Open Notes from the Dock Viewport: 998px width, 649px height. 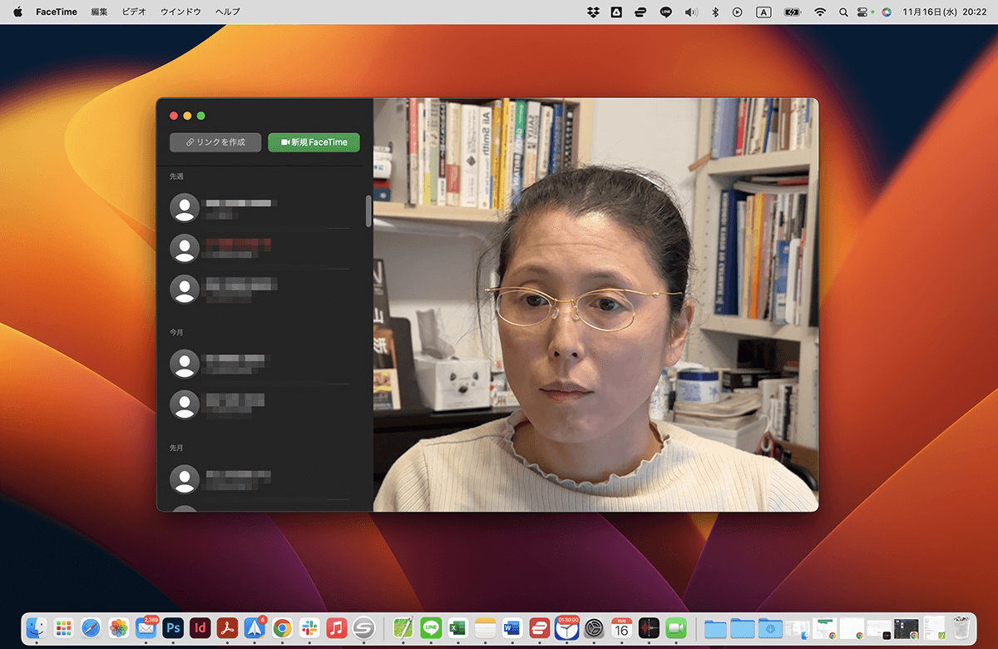[485, 627]
